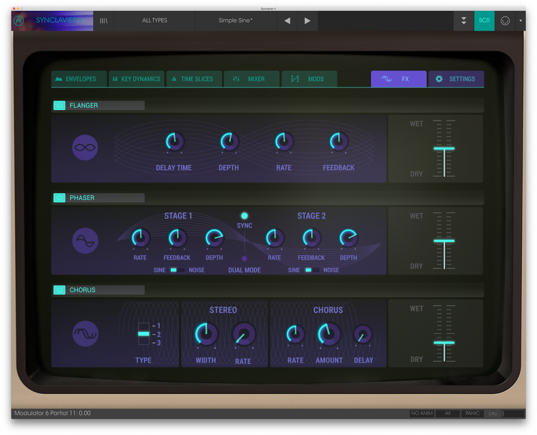The image size is (537, 435).
Task: Open the preset browser library icon
Action: point(103,20)
